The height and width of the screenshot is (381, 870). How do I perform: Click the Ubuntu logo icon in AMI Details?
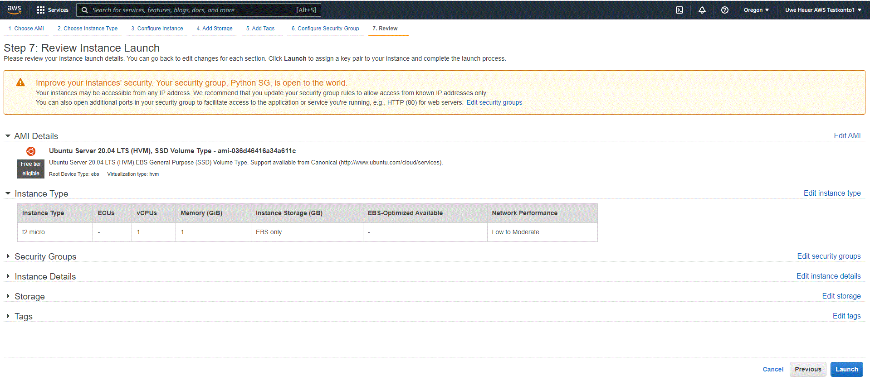click(x=31, y=151)
